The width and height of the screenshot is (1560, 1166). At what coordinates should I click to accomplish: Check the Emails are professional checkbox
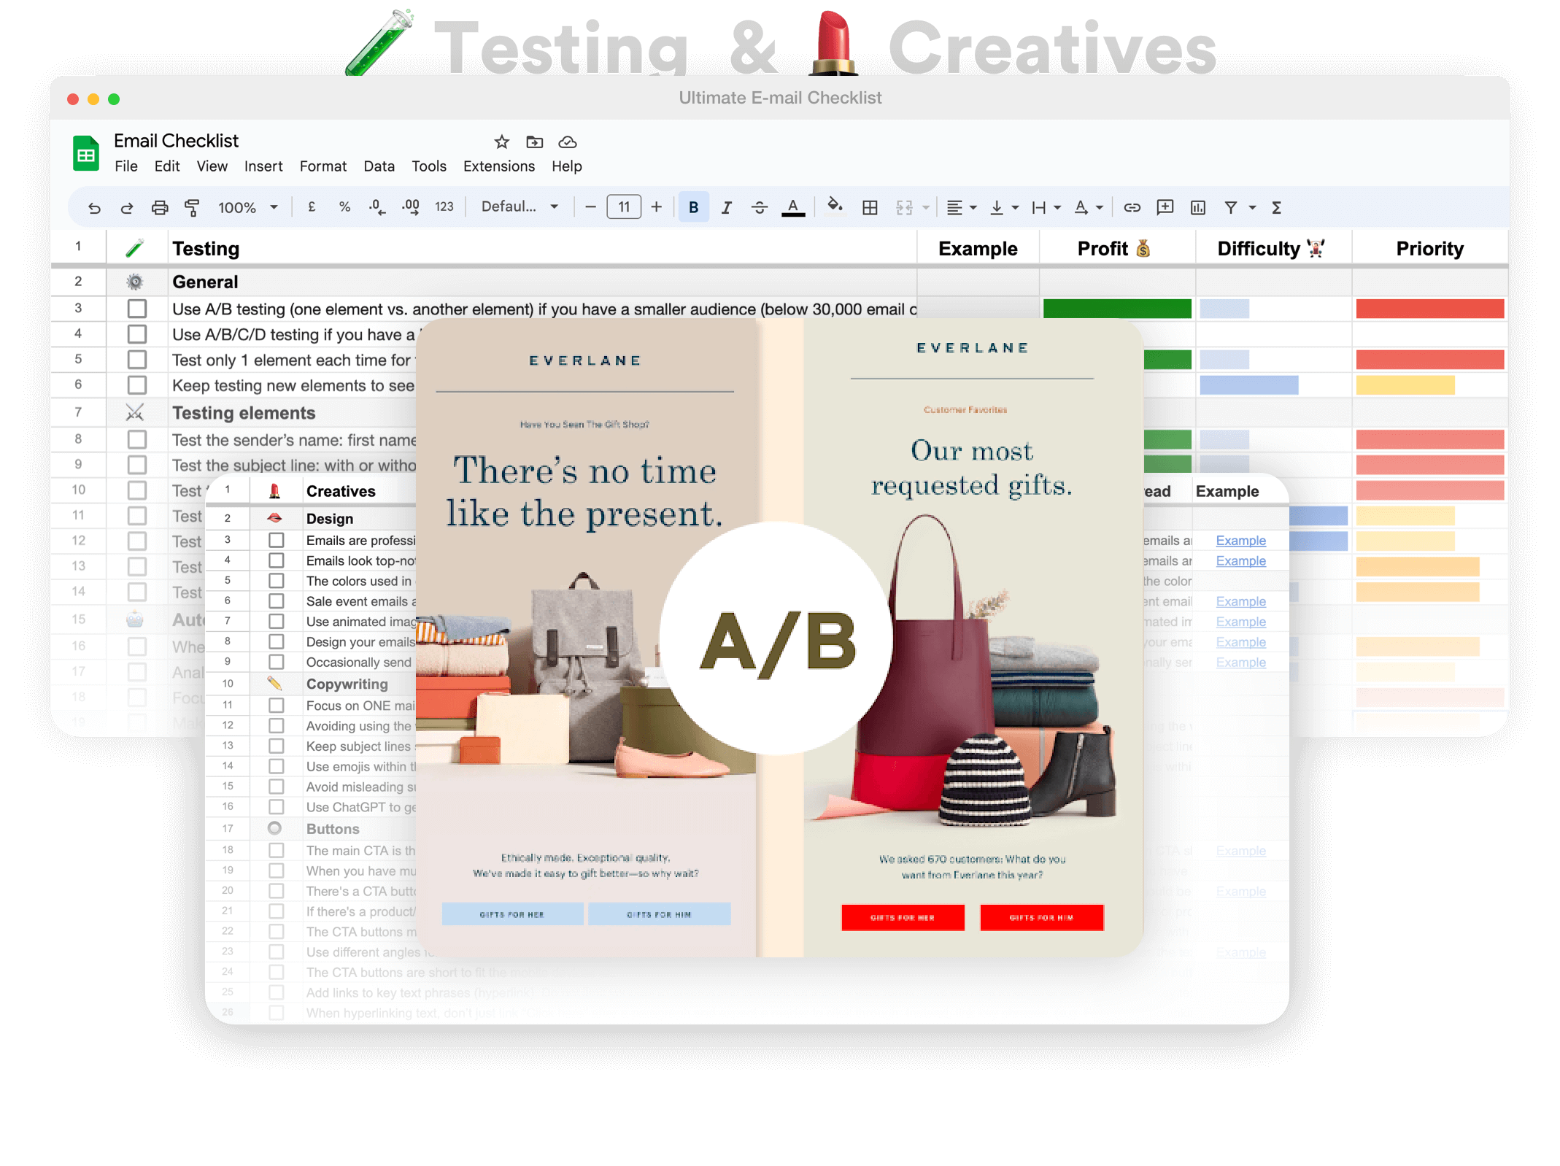pyautogui.click(x=276, y=541)
